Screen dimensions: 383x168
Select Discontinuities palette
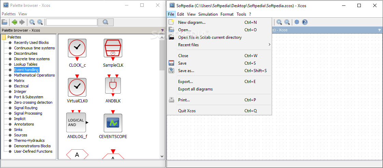[x=26, y=53]
